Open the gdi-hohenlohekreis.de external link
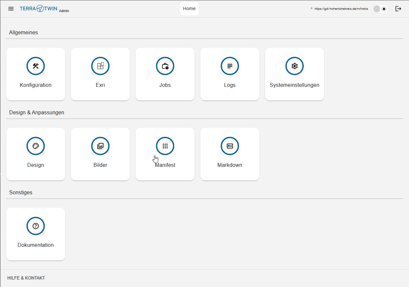This screenshot has height=287, width=409. point(341,9)
